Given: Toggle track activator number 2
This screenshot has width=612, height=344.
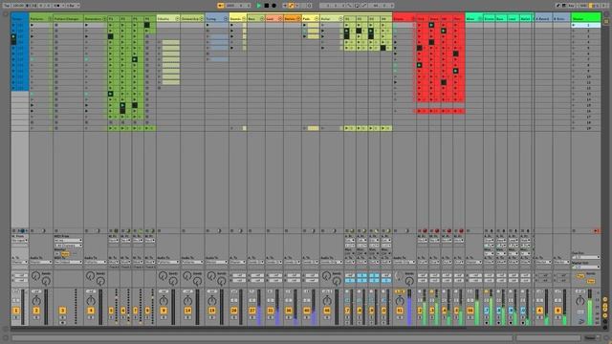Looking at the screenshot, I should pyautogui.click(x=36, y=311).
